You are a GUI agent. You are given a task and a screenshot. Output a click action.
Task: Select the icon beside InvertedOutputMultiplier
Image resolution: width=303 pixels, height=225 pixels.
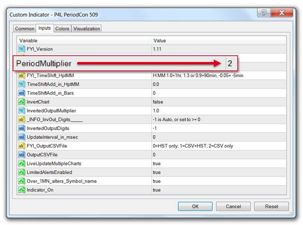pyautogui.click(x=22, y=110)
